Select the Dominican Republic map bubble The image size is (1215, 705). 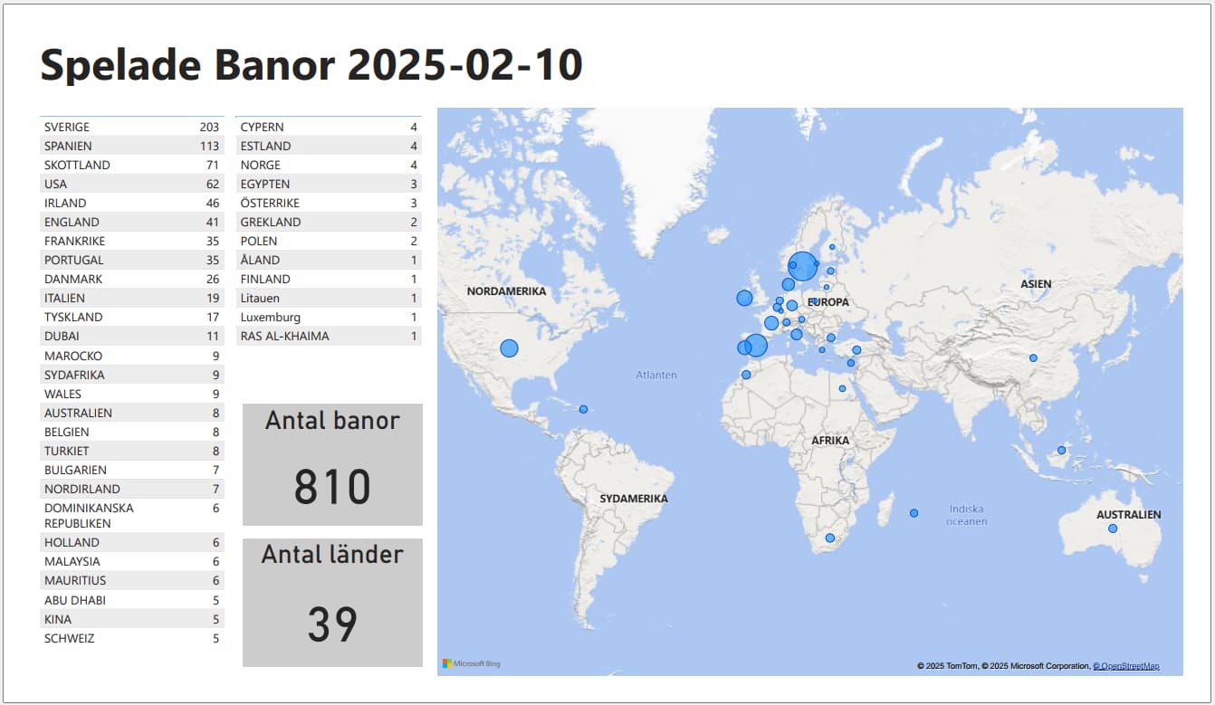pos(583,409)
